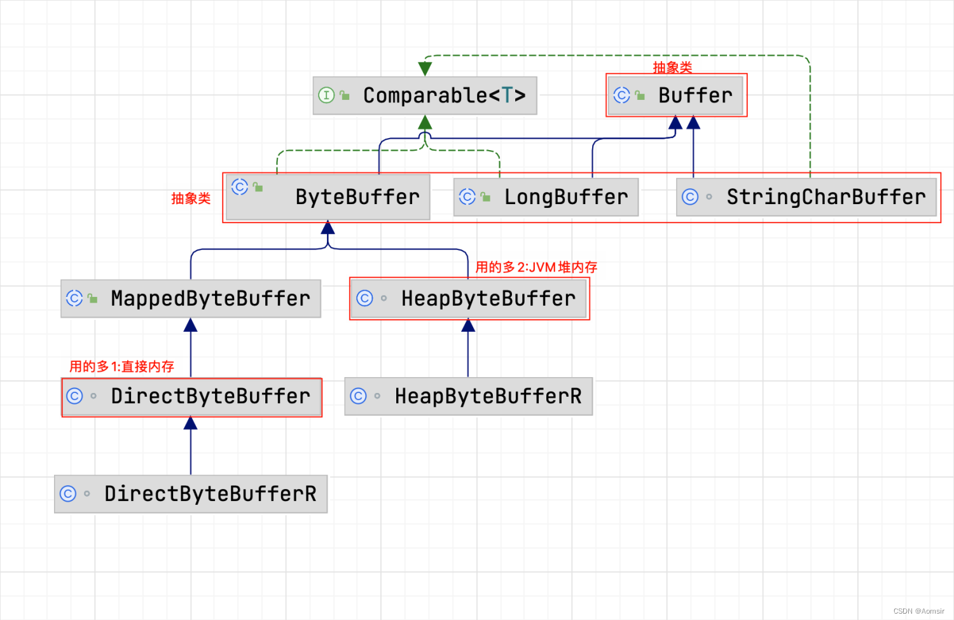Viewport: 954px width, 620px height.
Task: Click the package-private dot on StringCharBuffer
Action: (709, 197)
